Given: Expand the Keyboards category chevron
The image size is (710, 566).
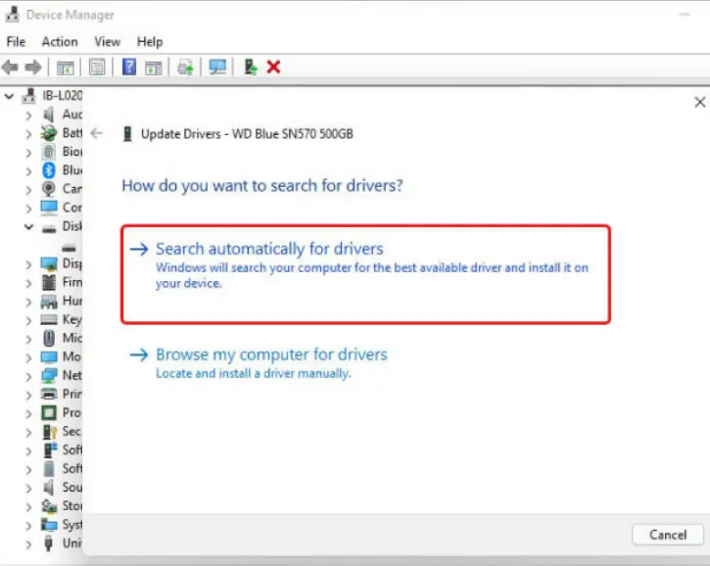Looking at the screenshot, I should point(28,320).
